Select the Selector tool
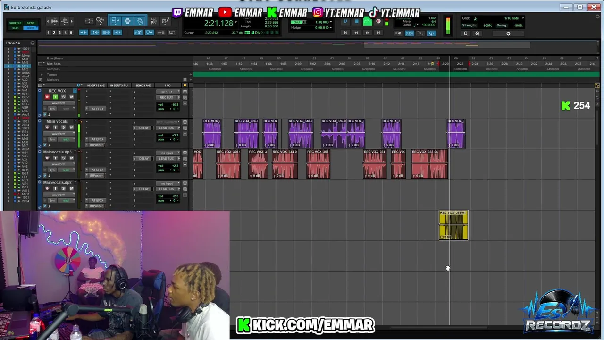 pos(127,21)
